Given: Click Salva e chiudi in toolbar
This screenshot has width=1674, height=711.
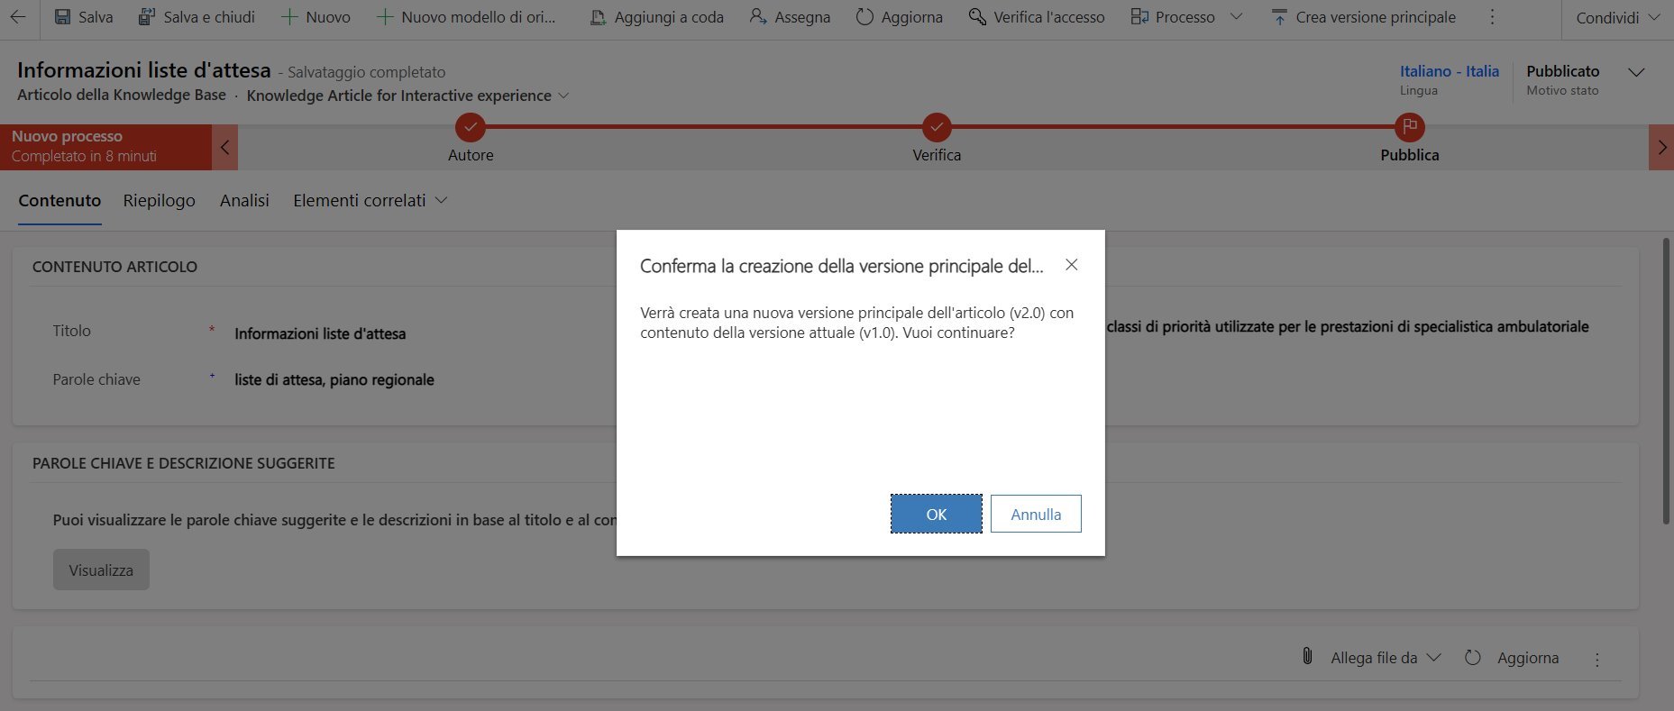Looking at the screenshot, I should (197, 17).
